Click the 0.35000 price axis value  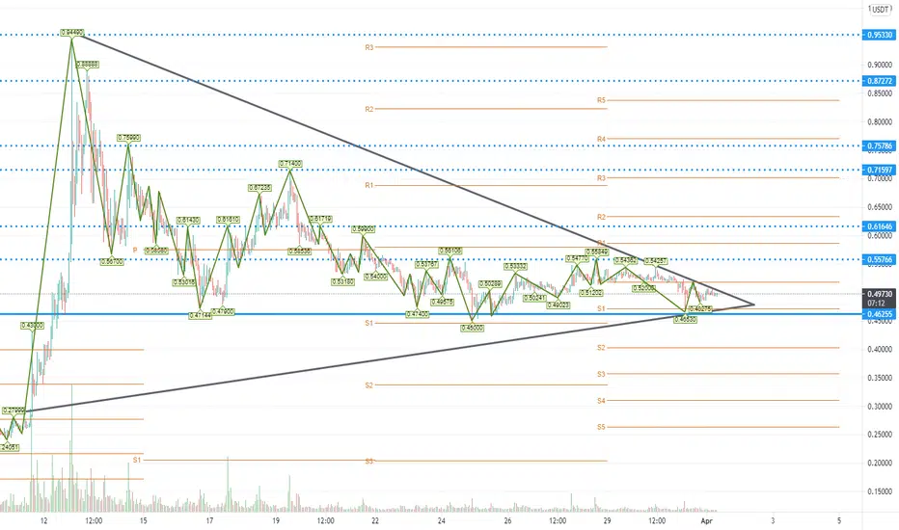pyautogui.click(x=880, y=378)
